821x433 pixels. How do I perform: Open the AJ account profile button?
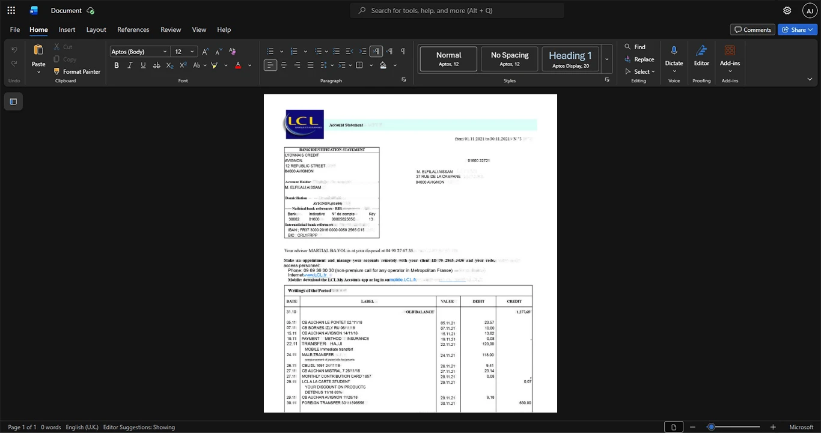tap(810, 10)
